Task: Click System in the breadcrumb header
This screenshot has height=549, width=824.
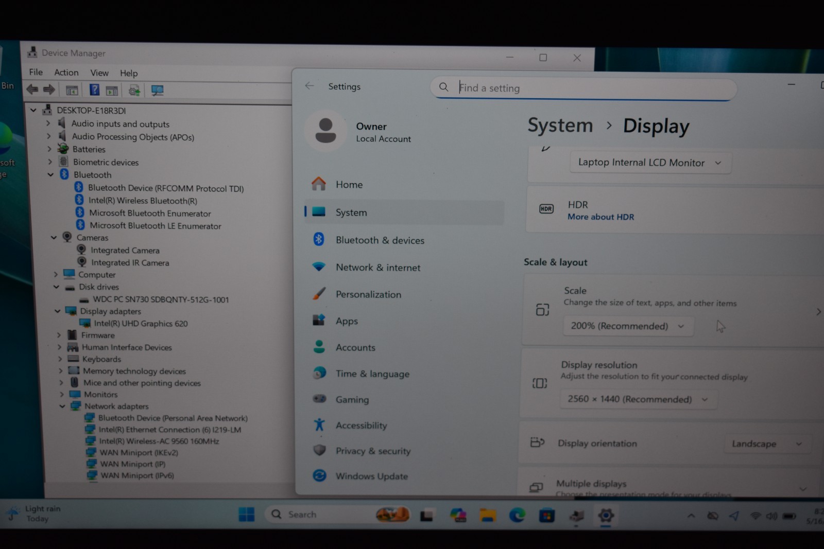Action: pyautogui.click(x=560, y=125)
